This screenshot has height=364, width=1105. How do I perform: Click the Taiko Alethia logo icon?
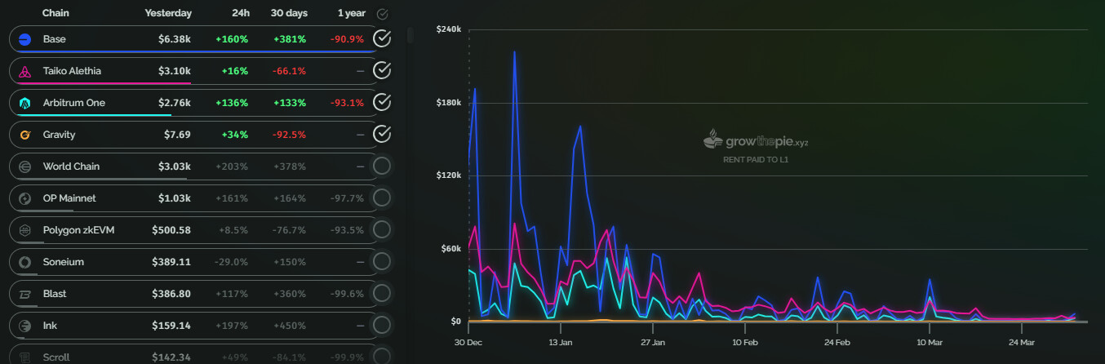click(x=25, y=71)
